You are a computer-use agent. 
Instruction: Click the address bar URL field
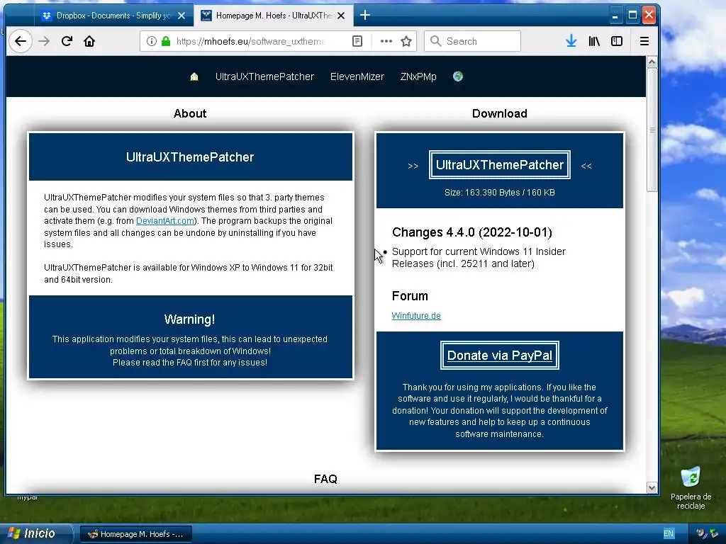pyautogui.click(x=250, y=41)
